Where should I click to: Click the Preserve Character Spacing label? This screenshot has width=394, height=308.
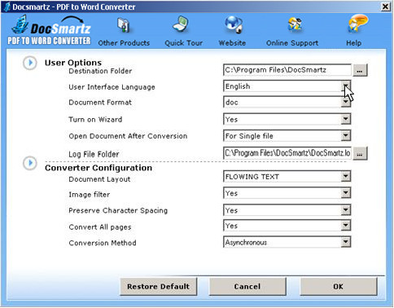[118, 210]
